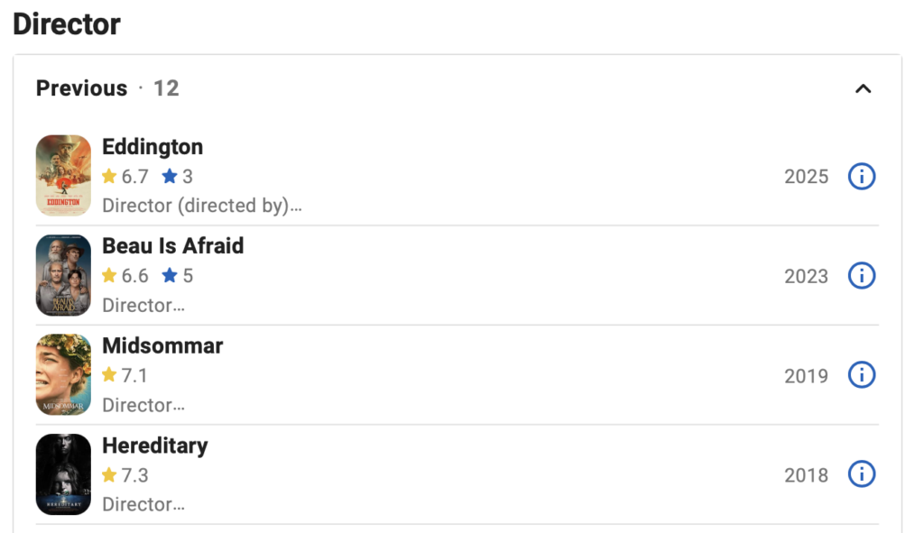Open info icon for Hereditary
The height and width of the screenshot is (533, 924).
pyautogui.click(x=862, y=474)
